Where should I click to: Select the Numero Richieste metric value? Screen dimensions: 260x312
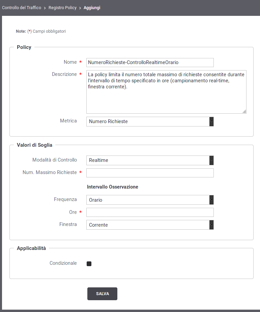108,121
